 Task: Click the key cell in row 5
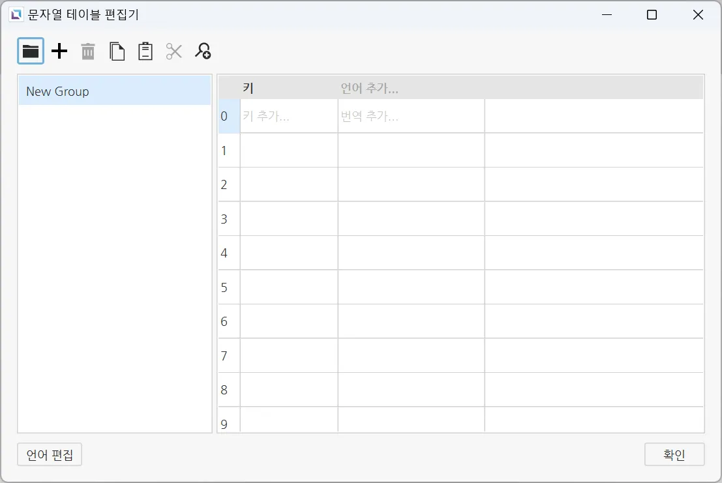(289, 287)
